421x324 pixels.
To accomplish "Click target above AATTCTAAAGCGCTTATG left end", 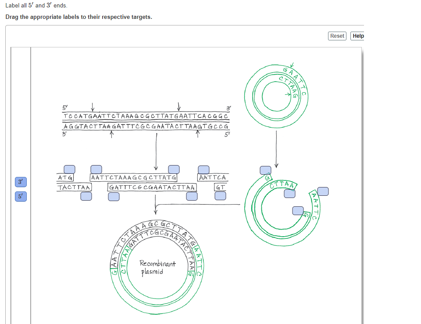I will [96, 169].
